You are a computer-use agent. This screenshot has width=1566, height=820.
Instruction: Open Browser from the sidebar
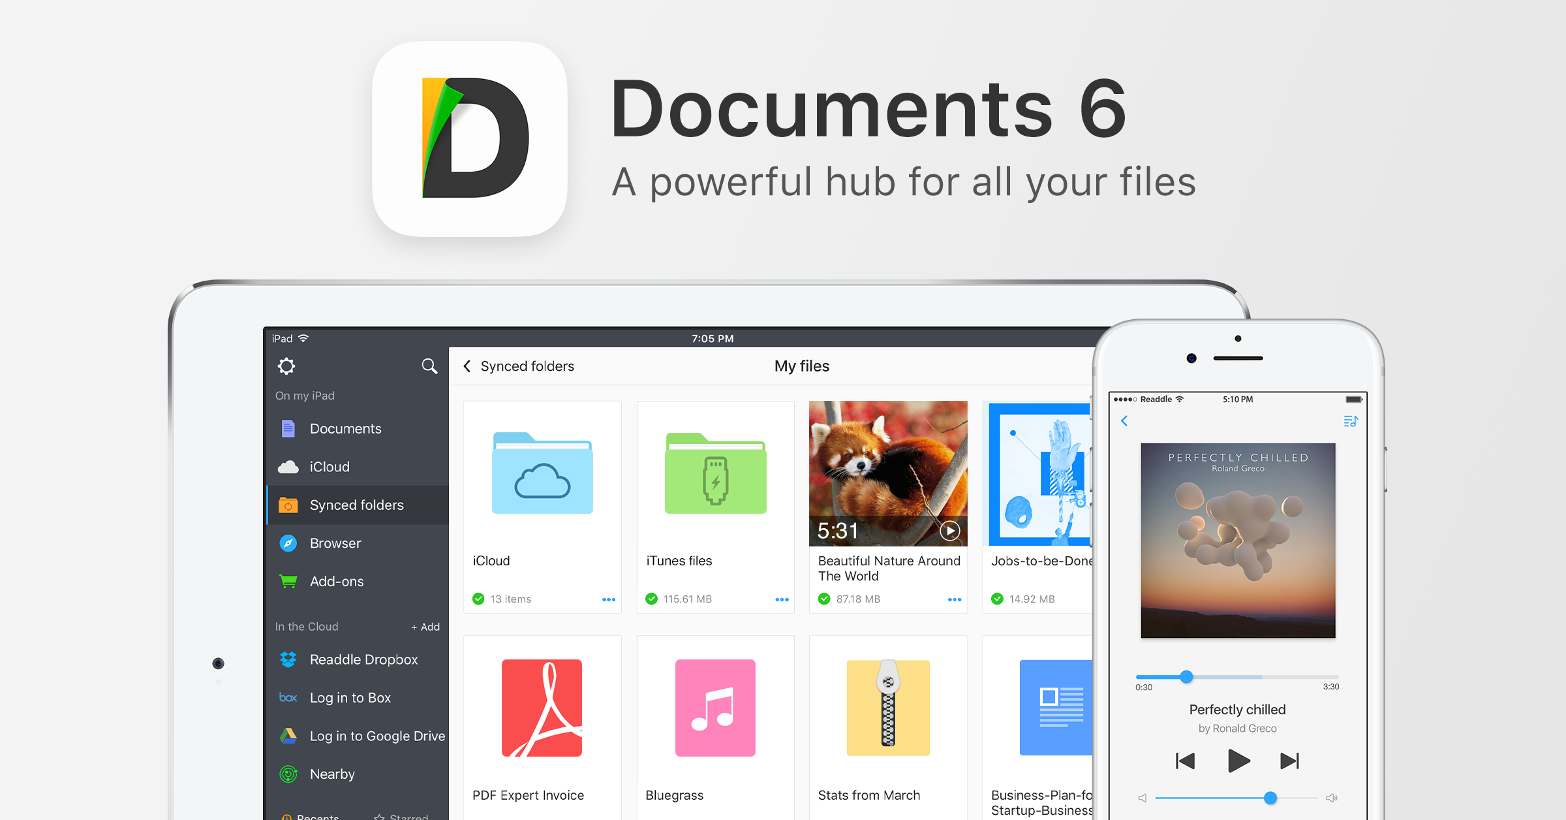click(x=335, y=543)
